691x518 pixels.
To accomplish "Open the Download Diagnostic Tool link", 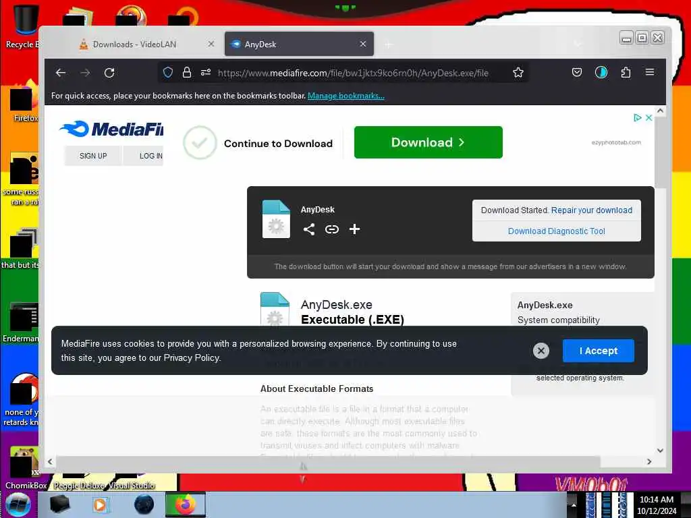I will click(556, 231).
